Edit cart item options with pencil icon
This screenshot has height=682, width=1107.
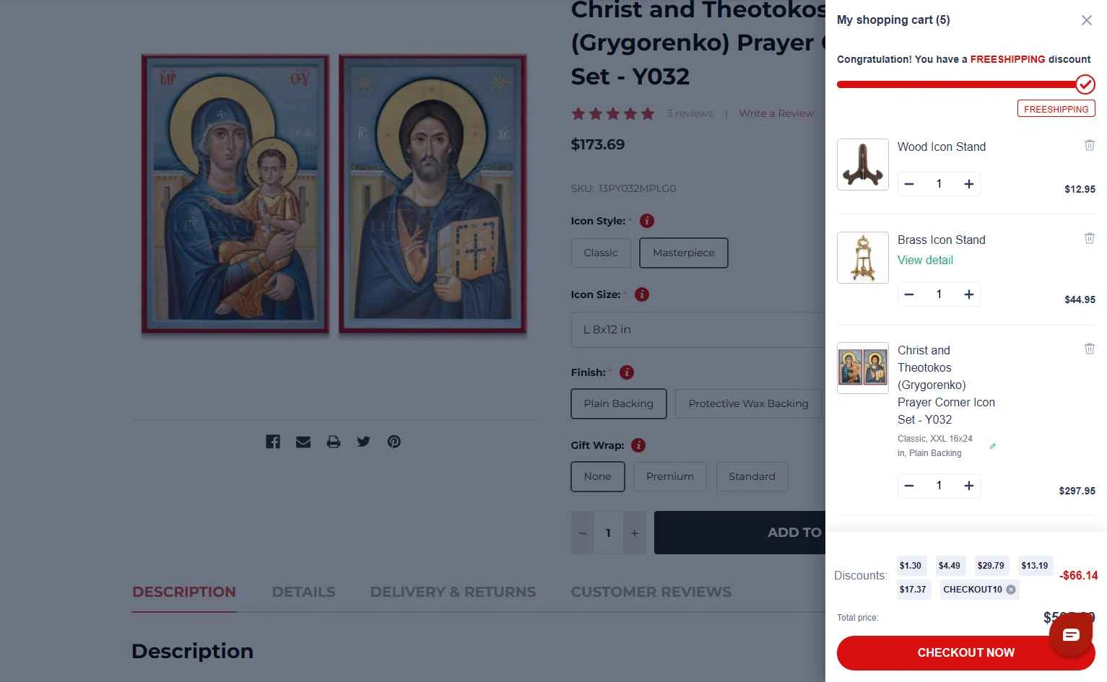pos(992,446)
